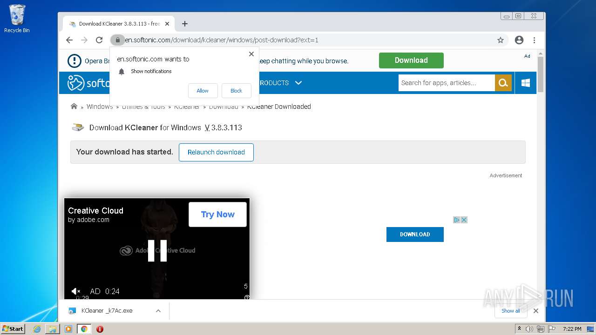The height and width of the screenshot is (335, 596).
Task: Open the AdChoices triangle icon
Action: (457, 220)
